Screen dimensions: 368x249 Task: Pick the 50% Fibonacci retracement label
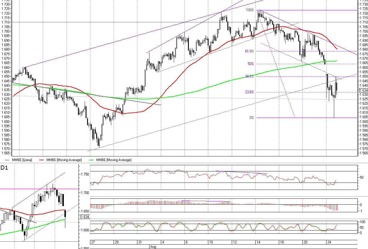tap(251, 64)
